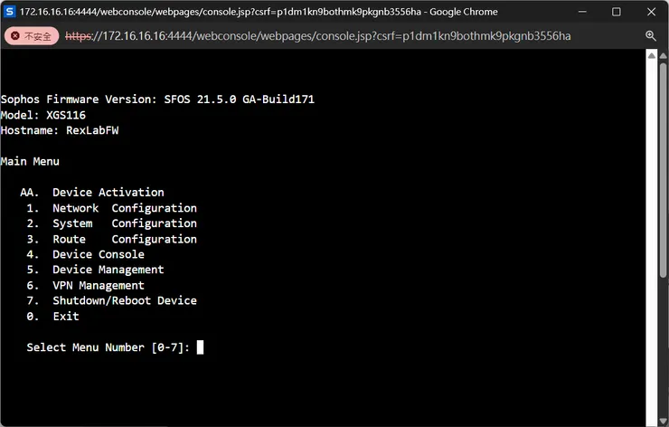669x427 pixels.
Task: Click the Select Menu Number prompt cursor
Action: click(x=200, y=347)
